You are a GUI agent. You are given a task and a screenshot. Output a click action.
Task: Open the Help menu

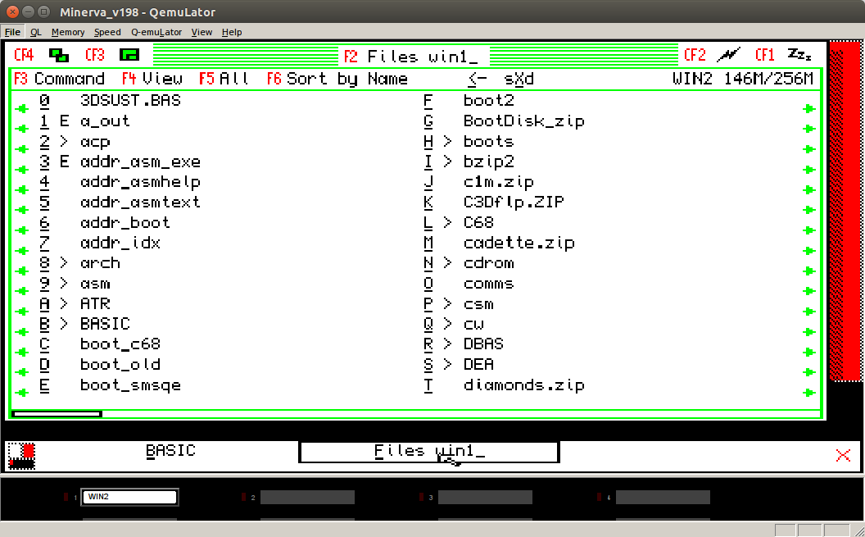[232, 32]
